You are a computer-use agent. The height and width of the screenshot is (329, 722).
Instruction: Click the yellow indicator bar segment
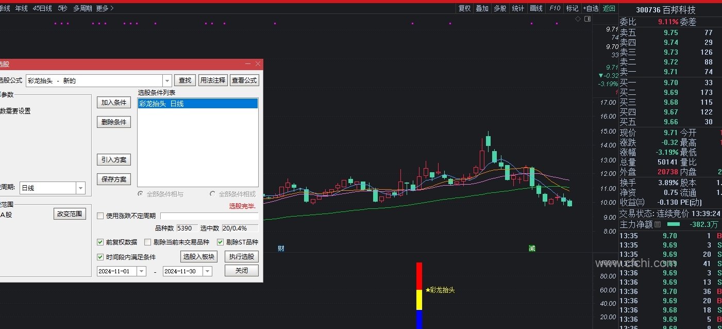(x=419, y=300)
